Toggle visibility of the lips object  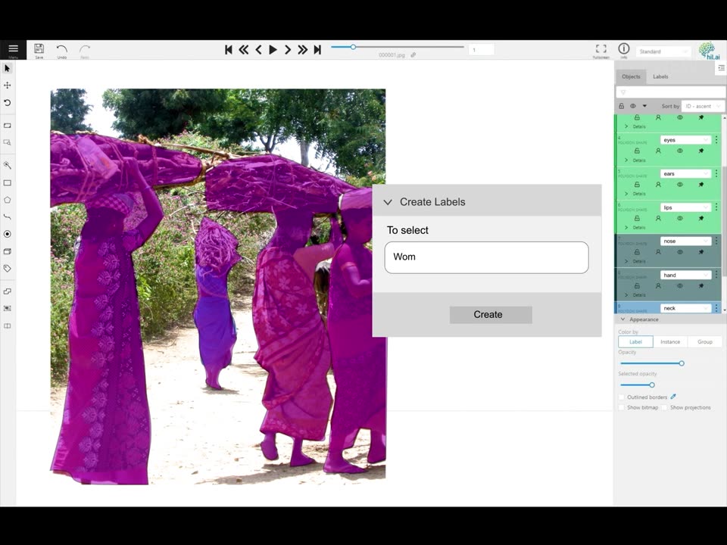[680, 218]
